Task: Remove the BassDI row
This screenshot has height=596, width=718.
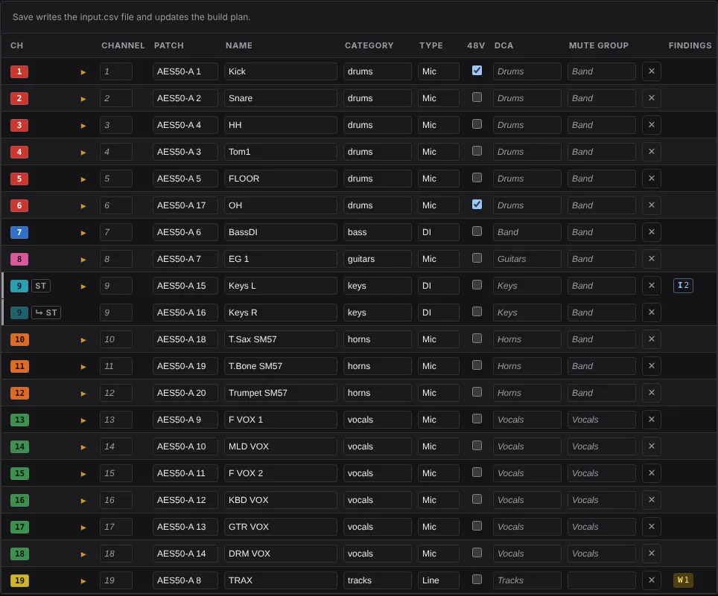Action: click(651, 232)
